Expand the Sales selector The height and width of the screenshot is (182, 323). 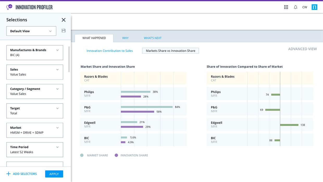pyautogui.click(x=35, y=72)
